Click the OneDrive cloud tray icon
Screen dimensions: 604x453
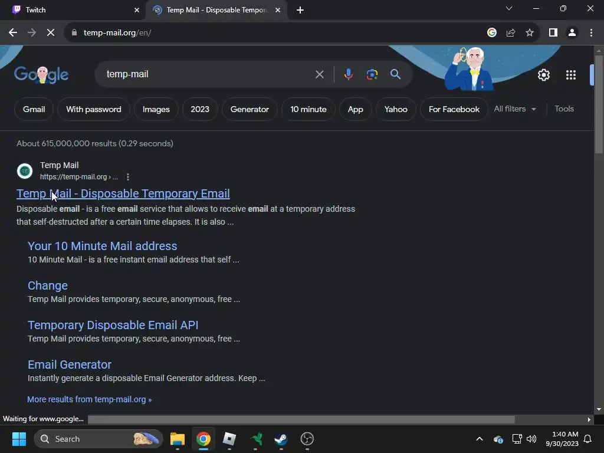(498, 439)
